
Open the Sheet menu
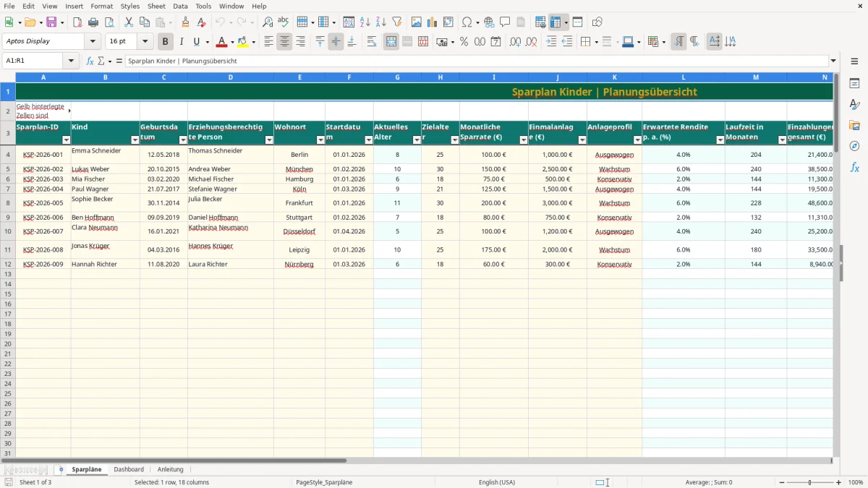pos(156,6)
